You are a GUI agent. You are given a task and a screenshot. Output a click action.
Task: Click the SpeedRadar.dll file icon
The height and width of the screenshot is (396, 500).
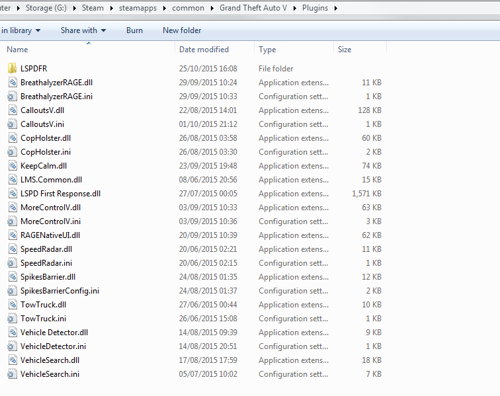pos(12,249)
